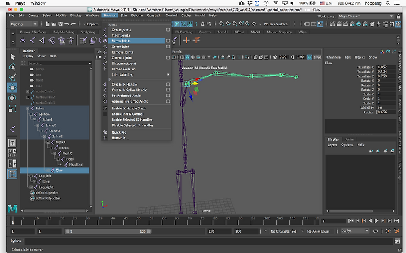
Task: Click the loop playback icon
Action: 376,231
